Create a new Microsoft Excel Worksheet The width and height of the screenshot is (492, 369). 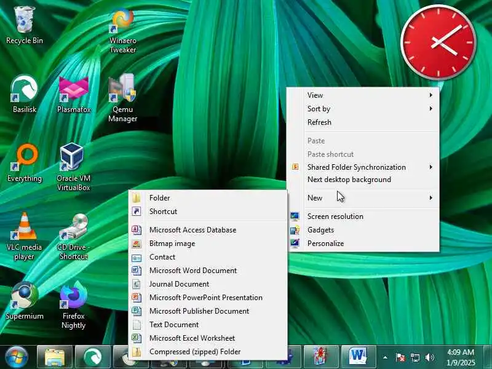[208, 338]
